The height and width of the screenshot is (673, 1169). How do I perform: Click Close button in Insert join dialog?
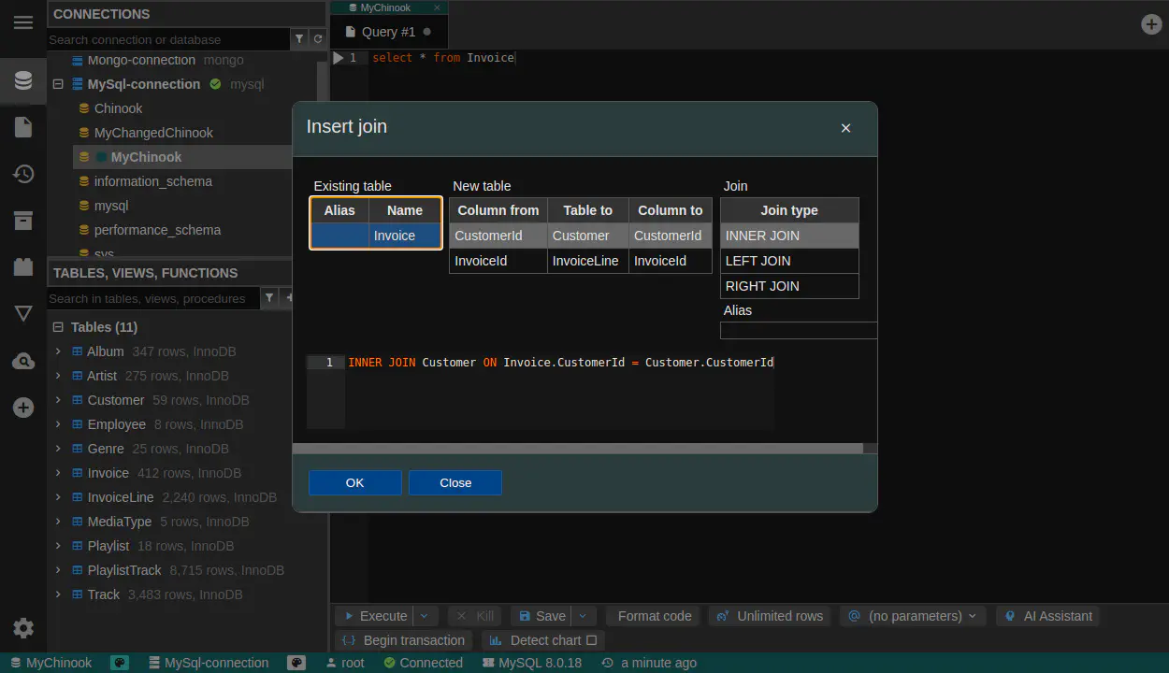click(455, 482)
